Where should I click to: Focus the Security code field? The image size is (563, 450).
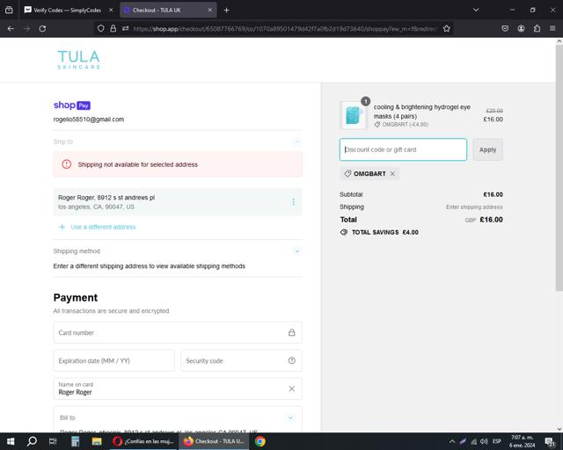(241, 360)
